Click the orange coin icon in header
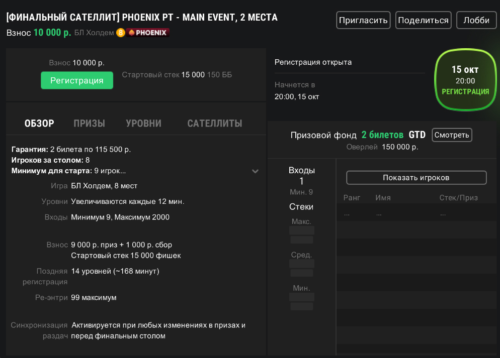Viewport: 500px width, 358px height. point(121,33)
